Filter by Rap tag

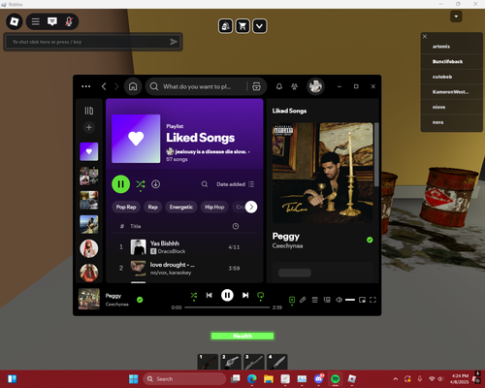point(153,207)
